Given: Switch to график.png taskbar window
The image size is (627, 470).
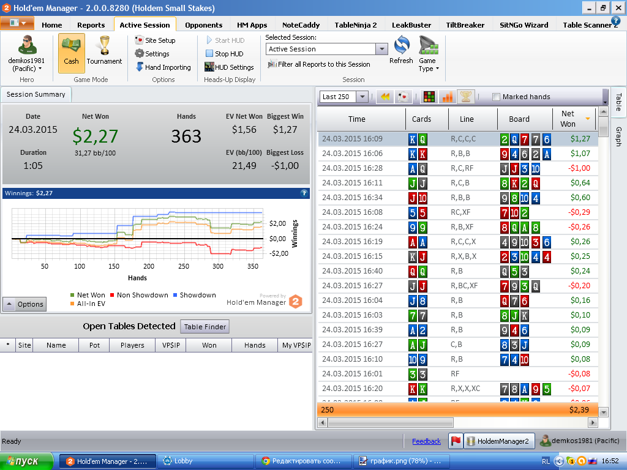Looking at the screenshot, I should tap(402, 461).
